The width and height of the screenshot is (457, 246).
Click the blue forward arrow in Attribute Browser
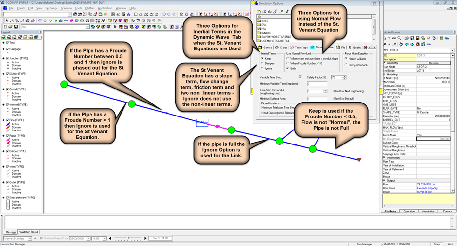pyautogui.click(x=412, y=44)
